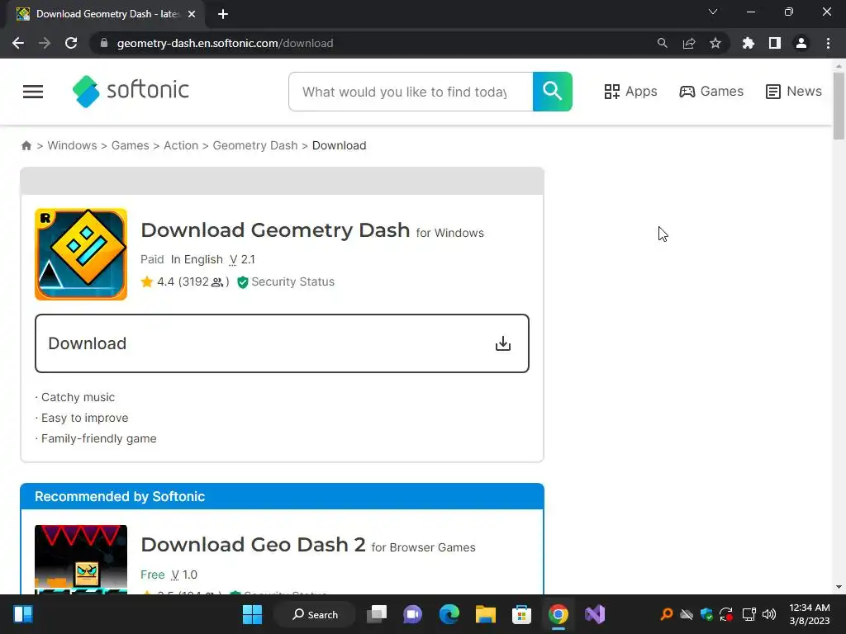The height and width of the screenshot is (634, 846).
Task: Select the Download Geometry Dash tab
Action: point(106,14)
